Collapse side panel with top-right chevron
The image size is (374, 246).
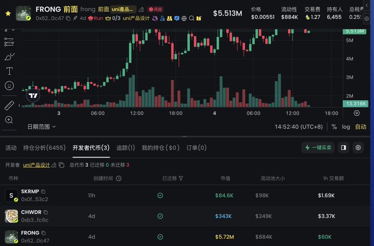(367, 5)
